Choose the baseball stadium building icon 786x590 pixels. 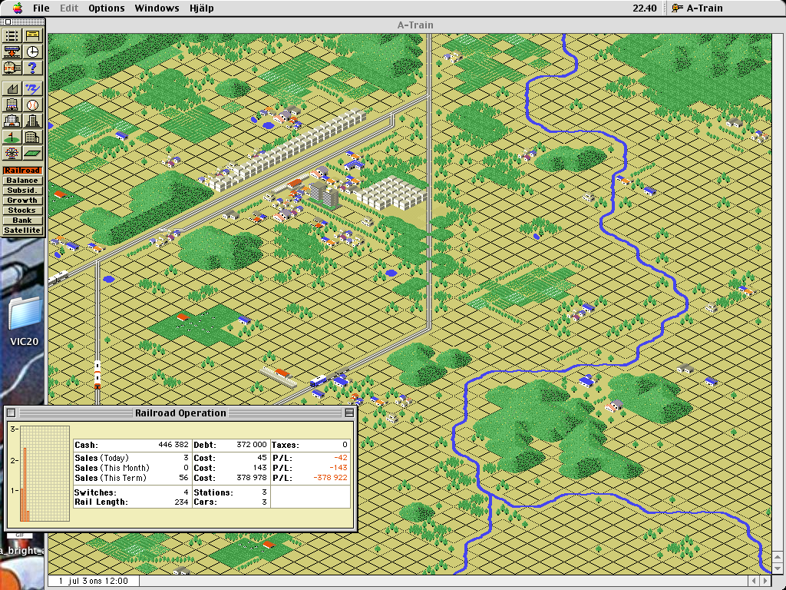pyautogui.click(x=32, y=104)
